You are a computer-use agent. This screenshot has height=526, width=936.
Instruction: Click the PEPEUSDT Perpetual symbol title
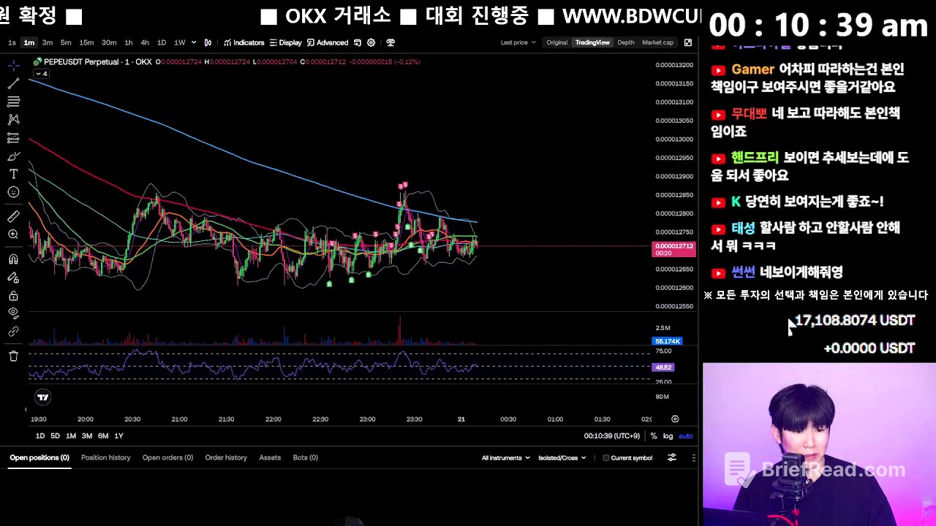[x=97, y=62]
